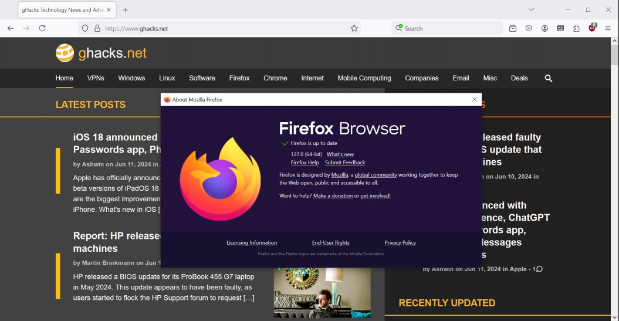
Task: Click the ghacks.net logo
Action: tap(101, 53)
